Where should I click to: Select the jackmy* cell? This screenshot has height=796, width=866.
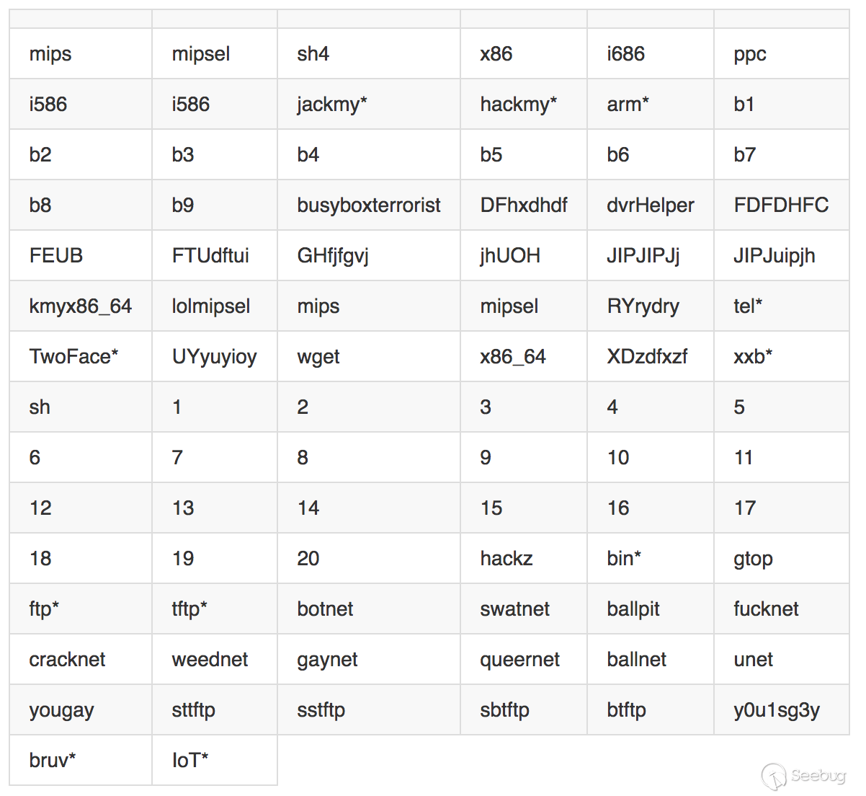[x=331, y=105]
